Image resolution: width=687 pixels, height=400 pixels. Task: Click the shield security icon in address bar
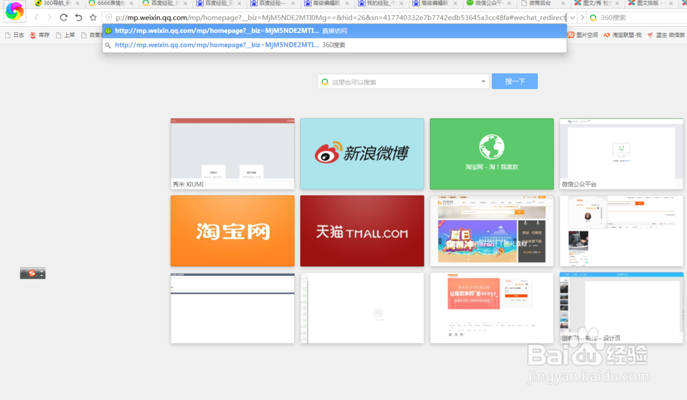[x=109, y=18]
